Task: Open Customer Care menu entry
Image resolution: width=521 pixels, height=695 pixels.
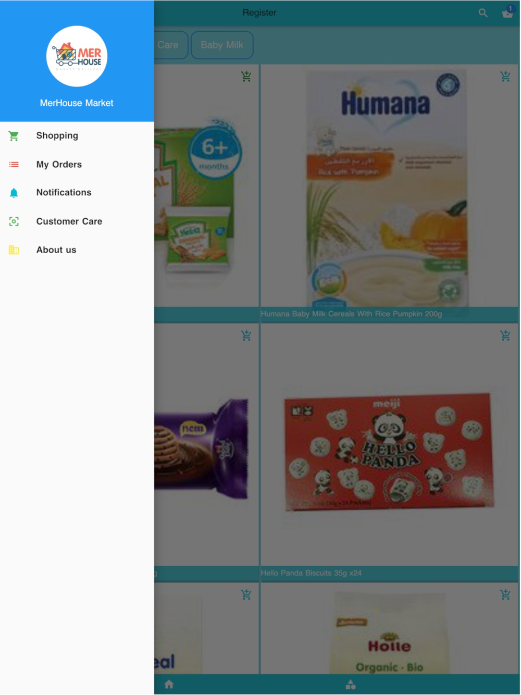Action: click(77, 221)
